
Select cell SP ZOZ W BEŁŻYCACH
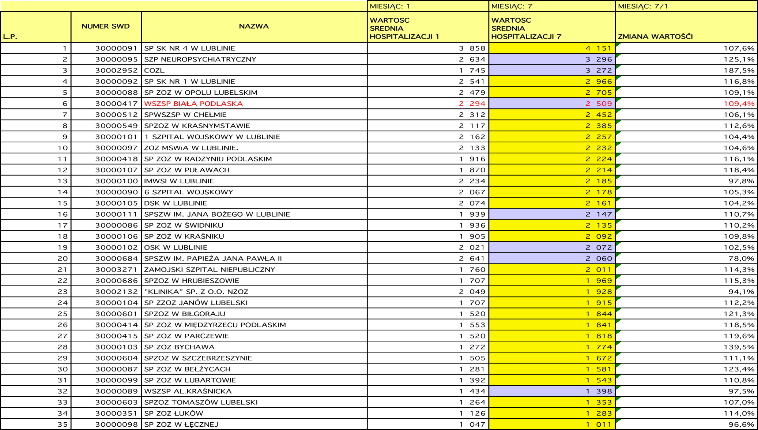click(254, 369)
